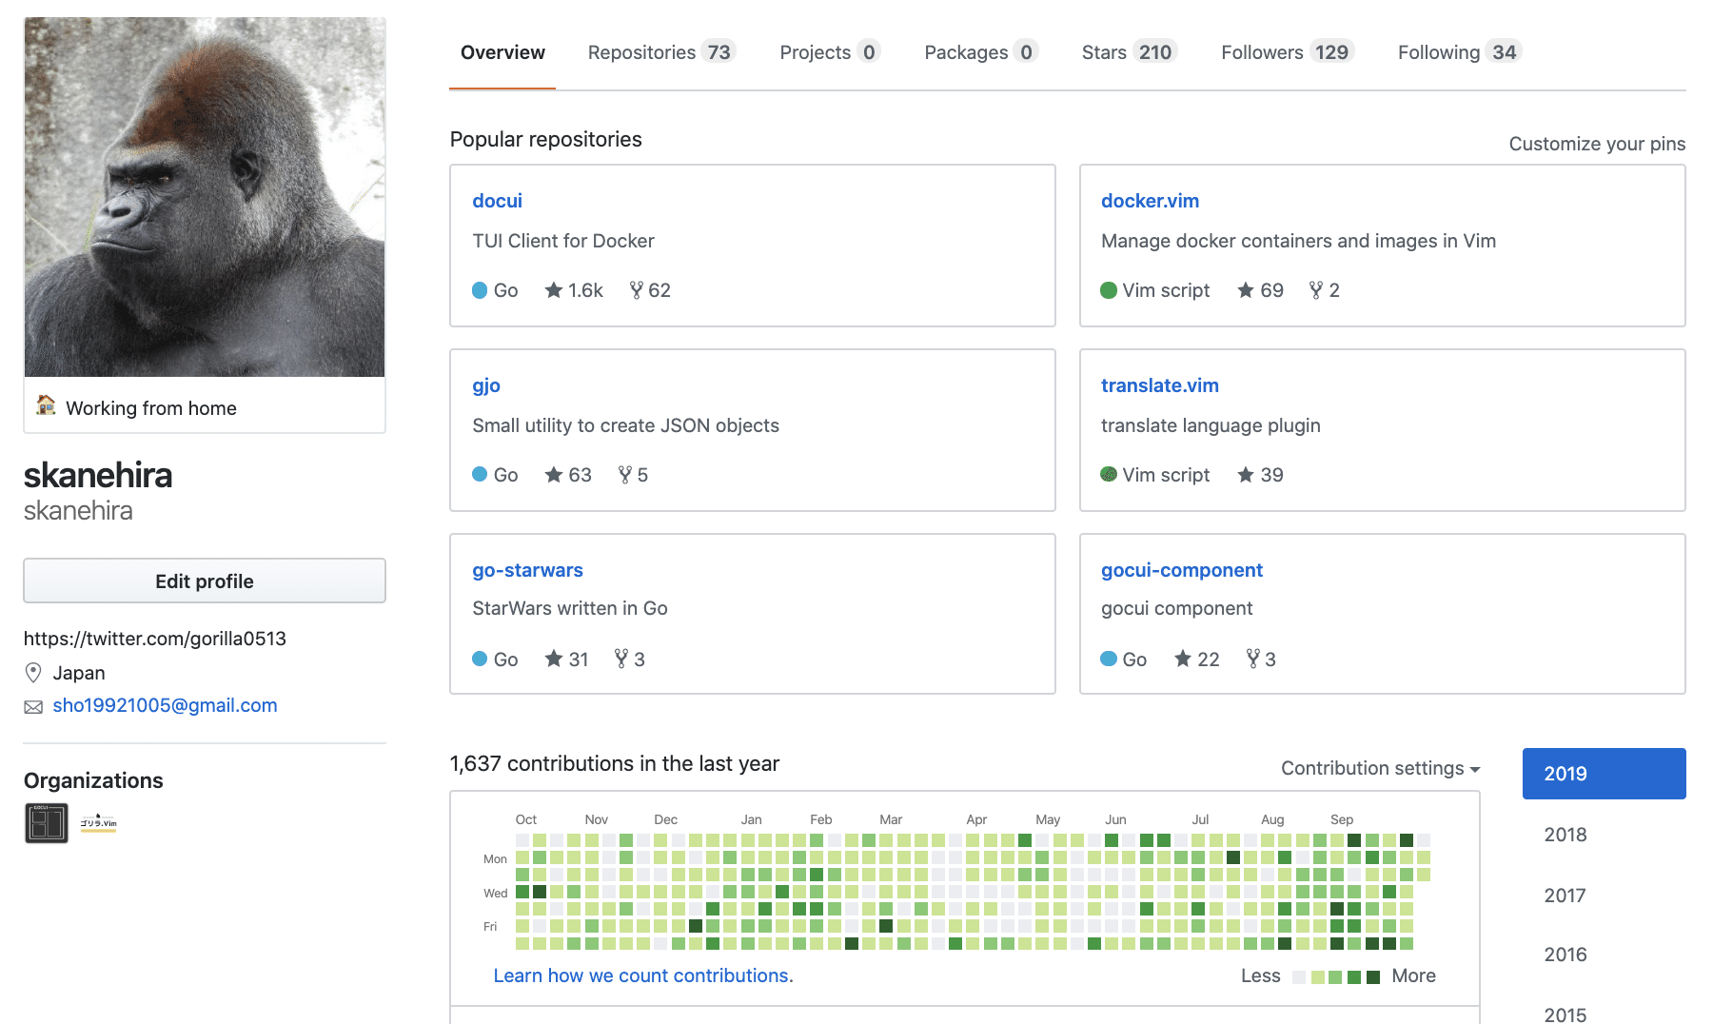1713x1024 pixels.
Task: Open the Followers tab
Action: [x=1288, y=52]
